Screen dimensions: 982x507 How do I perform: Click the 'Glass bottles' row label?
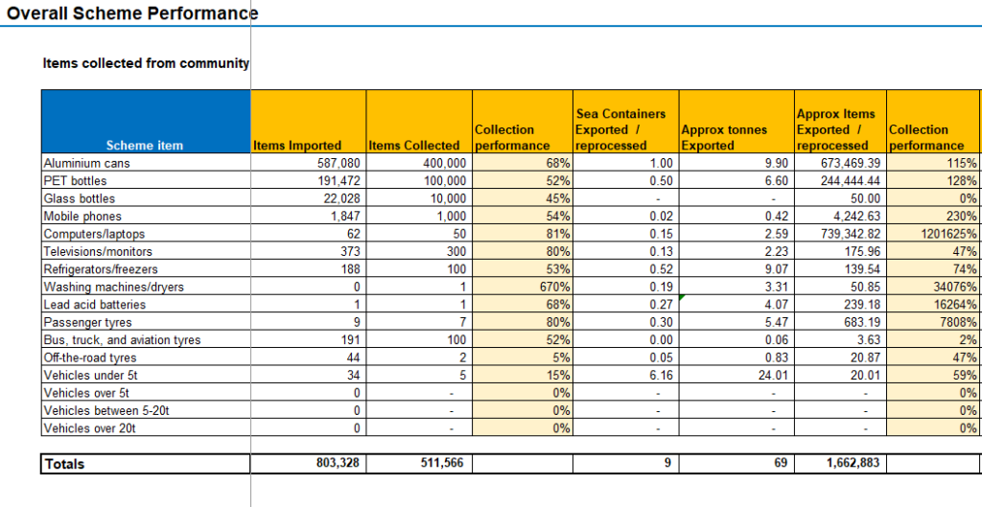click(x=146, y=197)
